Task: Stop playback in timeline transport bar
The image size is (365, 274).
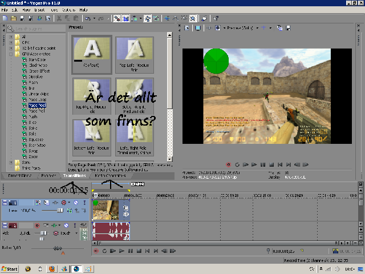Action: (x=139, y=251)
